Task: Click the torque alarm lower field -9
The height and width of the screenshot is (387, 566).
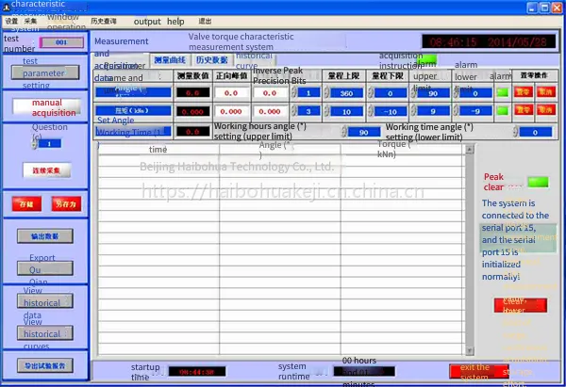Action: (476, 111)
